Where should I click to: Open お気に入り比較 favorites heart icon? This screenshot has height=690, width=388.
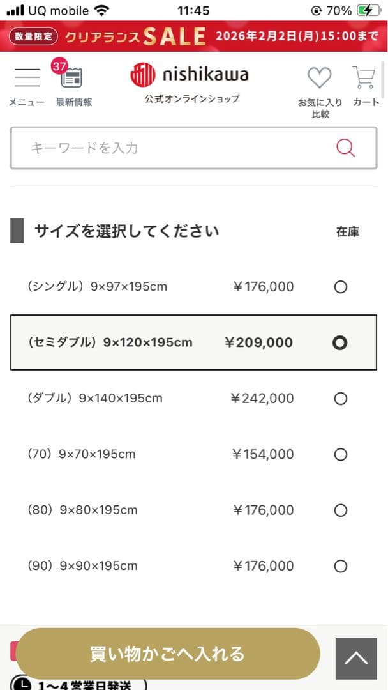click(319, 79)
